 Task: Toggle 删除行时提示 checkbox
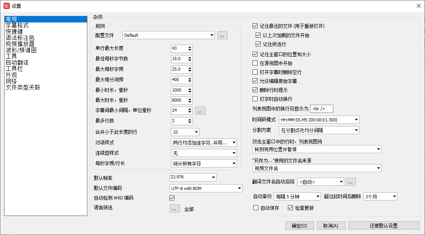255,90
